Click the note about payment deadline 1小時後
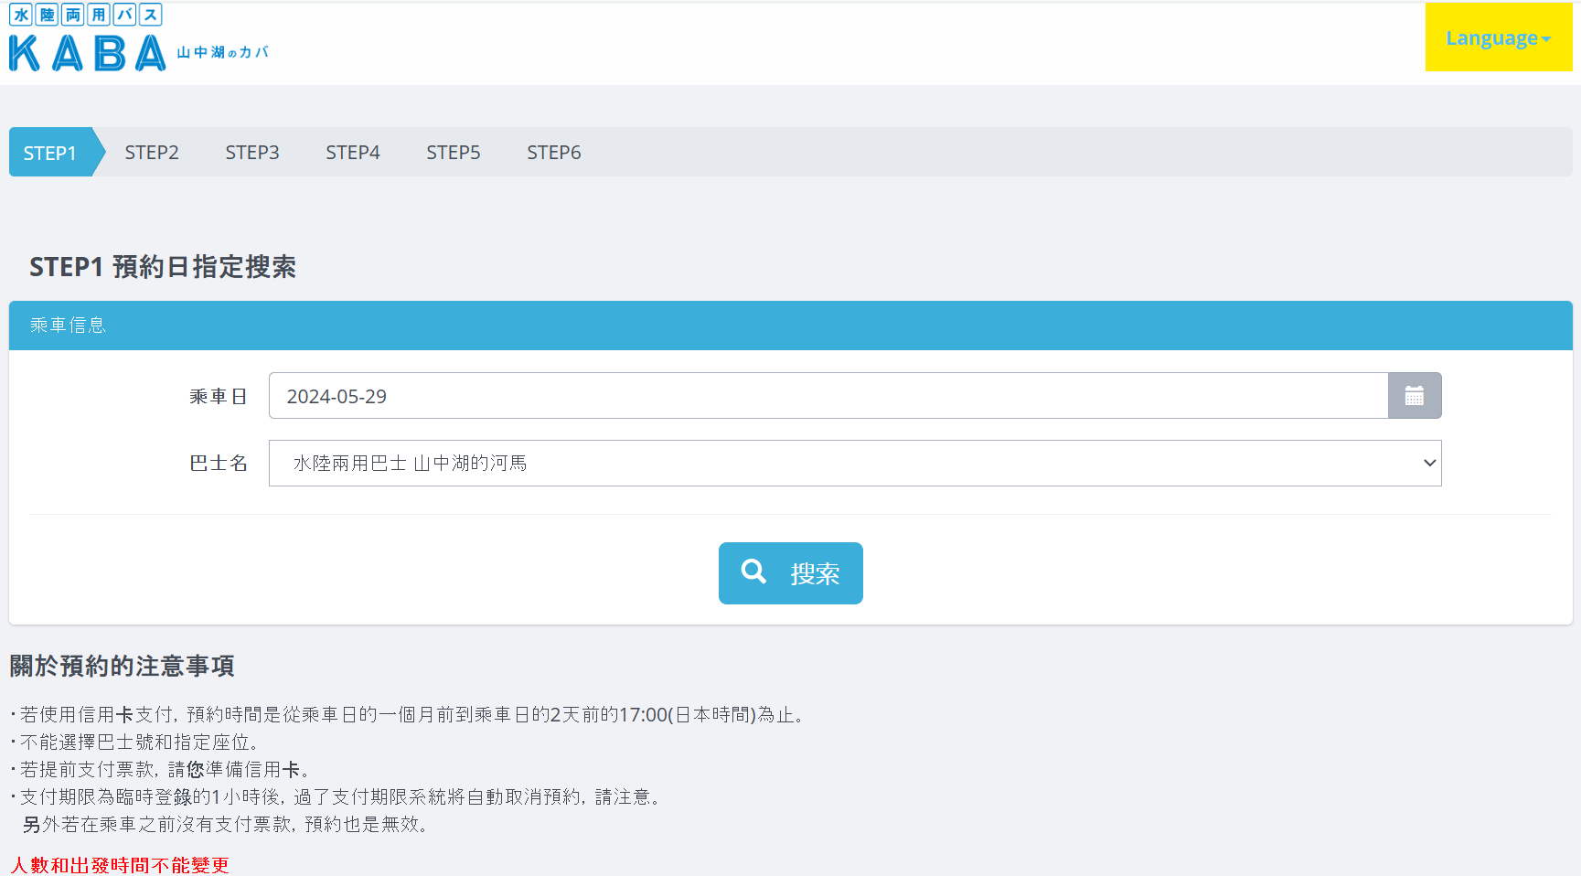 [336, 797]
